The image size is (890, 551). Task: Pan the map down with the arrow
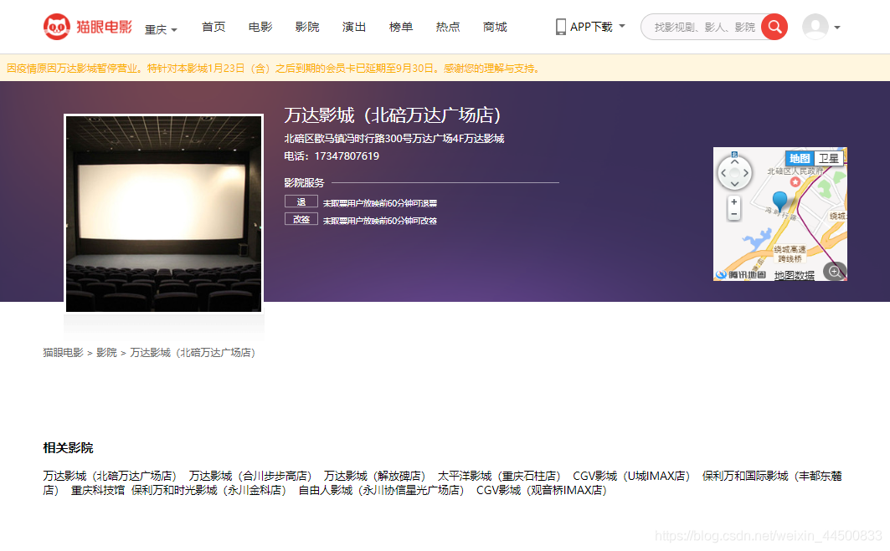[x=734, y=184]
